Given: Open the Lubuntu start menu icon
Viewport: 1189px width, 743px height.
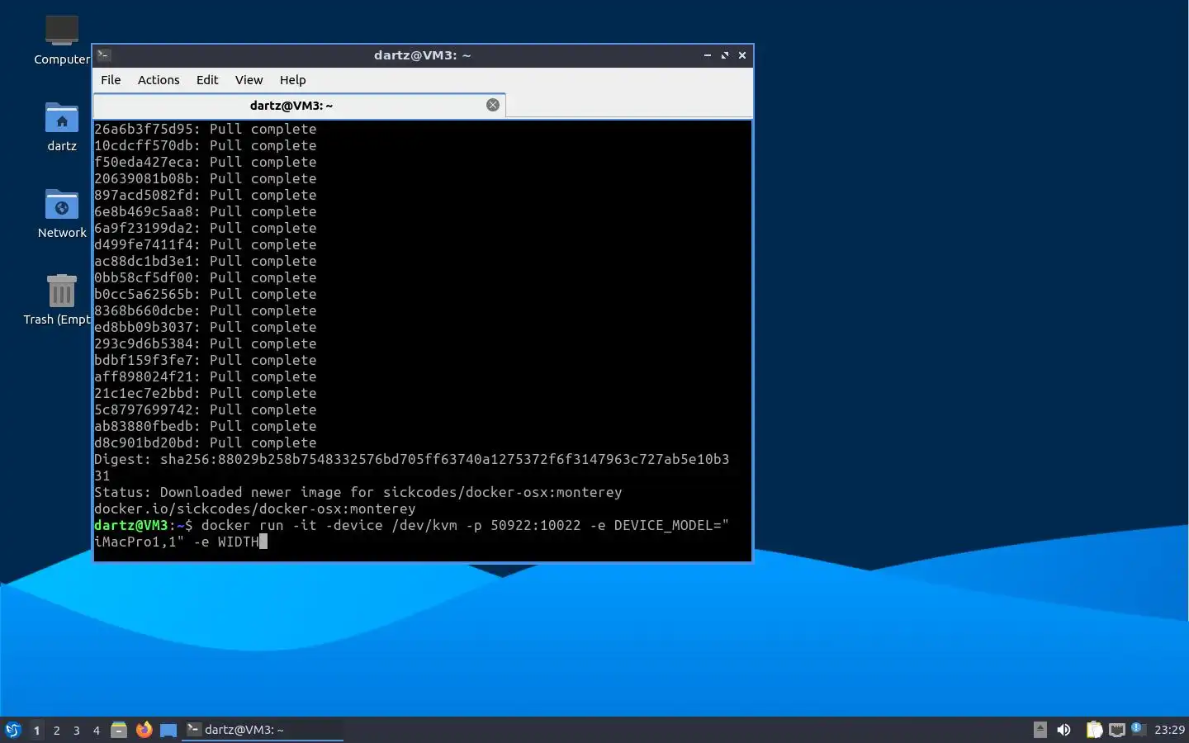Looking at the screenshot, I should coord(13,730).
